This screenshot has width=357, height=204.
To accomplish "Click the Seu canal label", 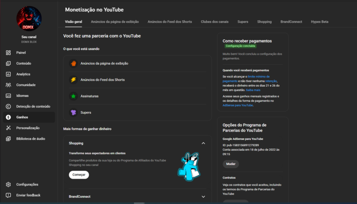I will [x=29, y=37].
